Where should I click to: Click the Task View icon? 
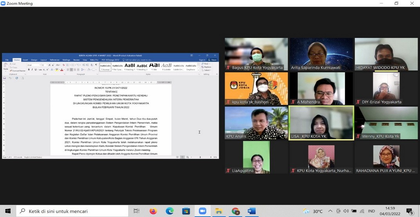(136, 211)
